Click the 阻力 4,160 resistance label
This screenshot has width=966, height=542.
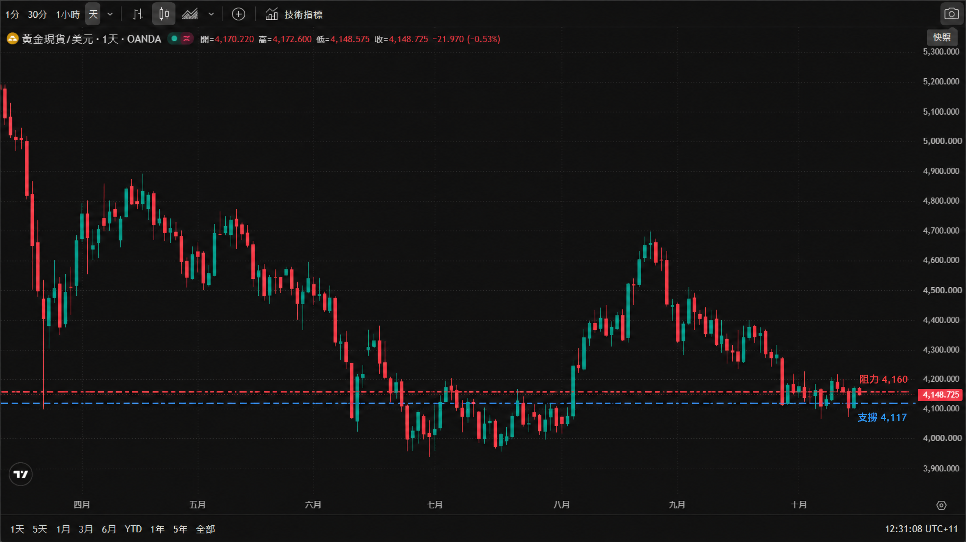click(883, 379)
